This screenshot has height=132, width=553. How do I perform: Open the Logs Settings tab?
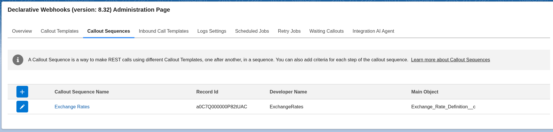coord(212,31)
